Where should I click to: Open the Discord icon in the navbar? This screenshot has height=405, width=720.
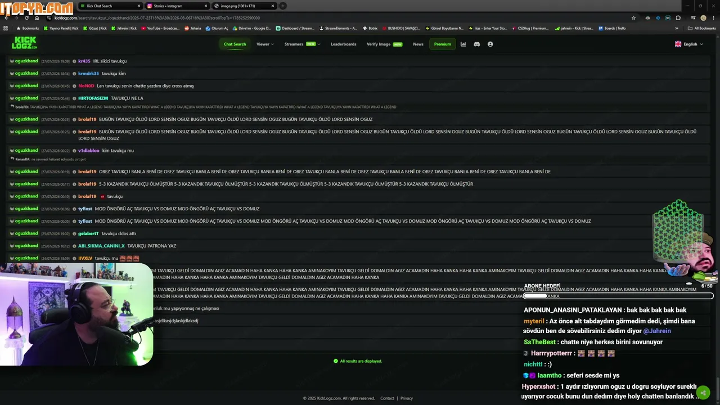[x=477, y=44]
